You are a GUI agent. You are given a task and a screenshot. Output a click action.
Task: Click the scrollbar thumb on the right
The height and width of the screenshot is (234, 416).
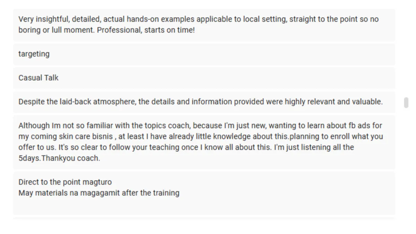coord(406,103)
